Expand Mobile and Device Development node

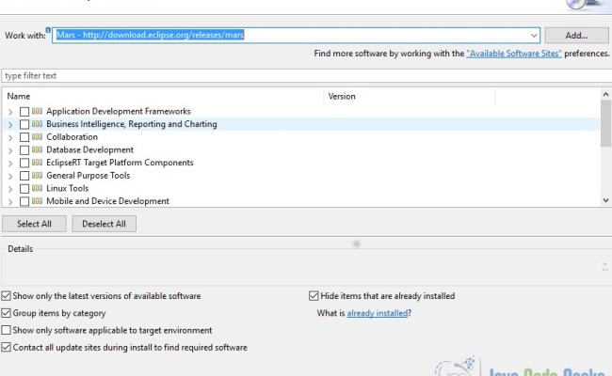coord(10,202)
